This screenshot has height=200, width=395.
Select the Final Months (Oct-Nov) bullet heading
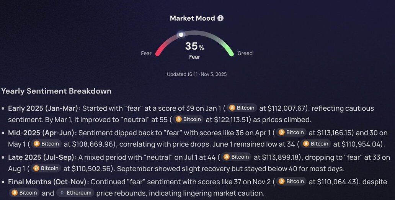[48, 182]
